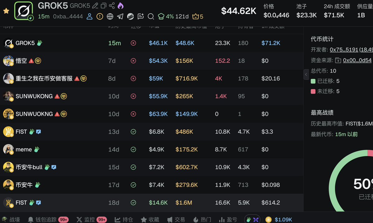
Task: Open the SUNWUOKNG token row
Action: [x=152, y=114]
